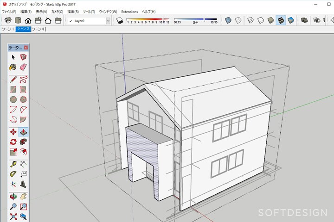Choose the Axes tool
This screenshot has width=334, height=222.
(x=13, y=184)
